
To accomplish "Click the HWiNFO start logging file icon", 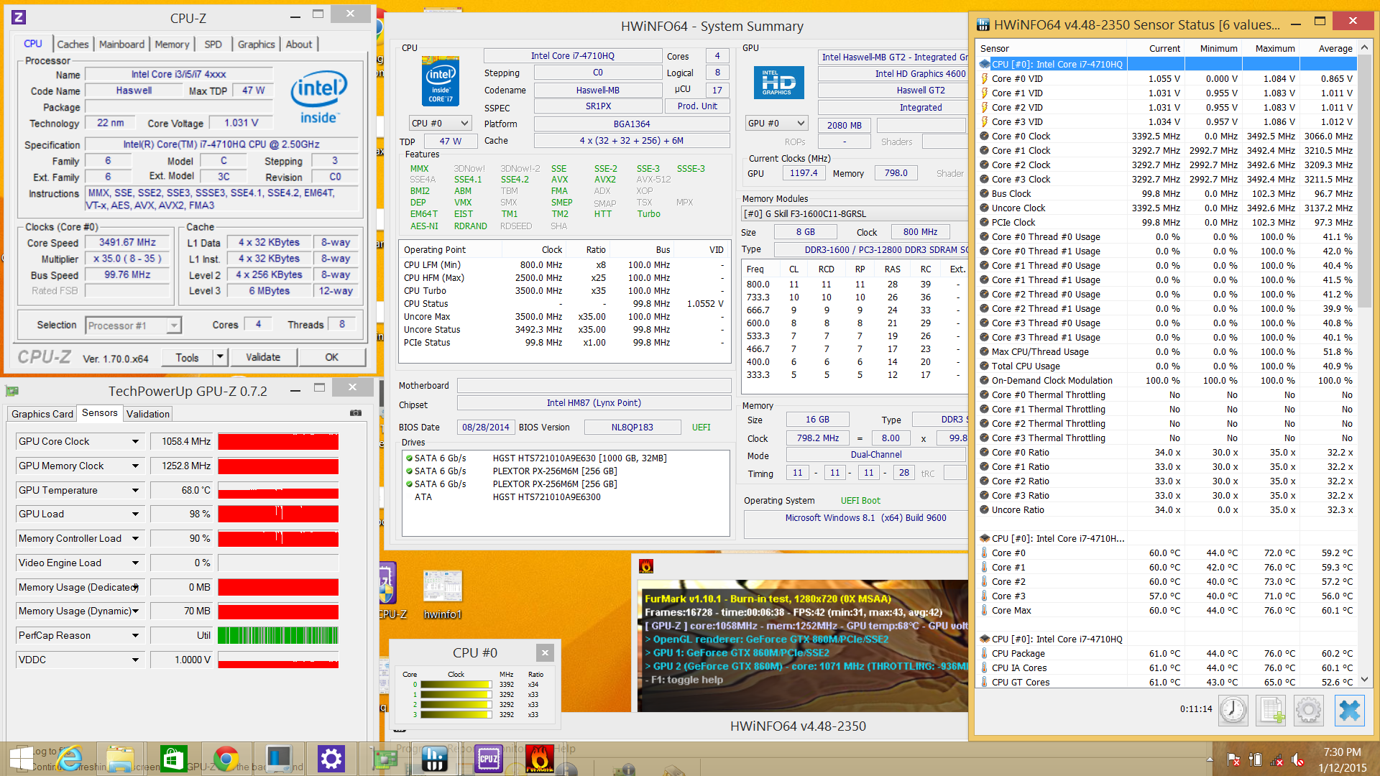I will pos(1271,710).
